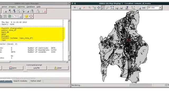Click Render map icon in Map Display
169x95 pixels.
pos(79,8)
